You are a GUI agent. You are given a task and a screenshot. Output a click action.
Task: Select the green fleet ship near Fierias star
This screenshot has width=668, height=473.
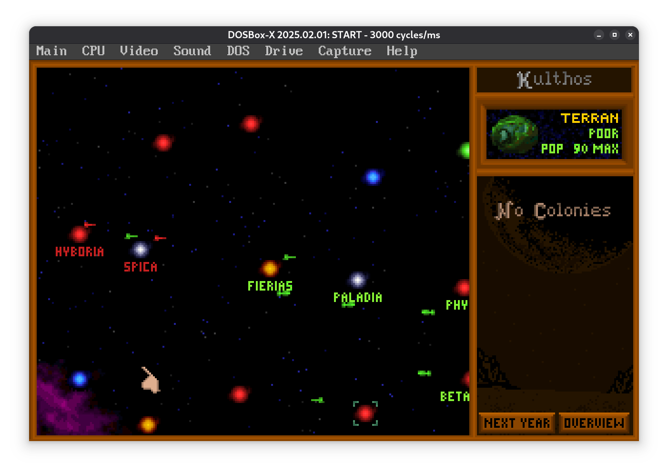(x=289, y=257)
